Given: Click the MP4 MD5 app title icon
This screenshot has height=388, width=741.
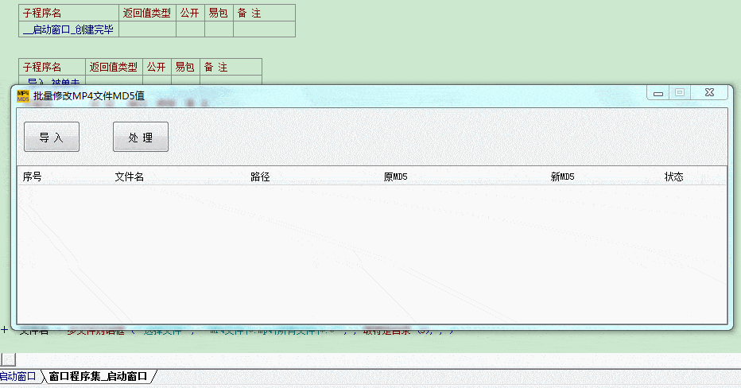Looking at the screenshot, I should click(x=23, y=95).
